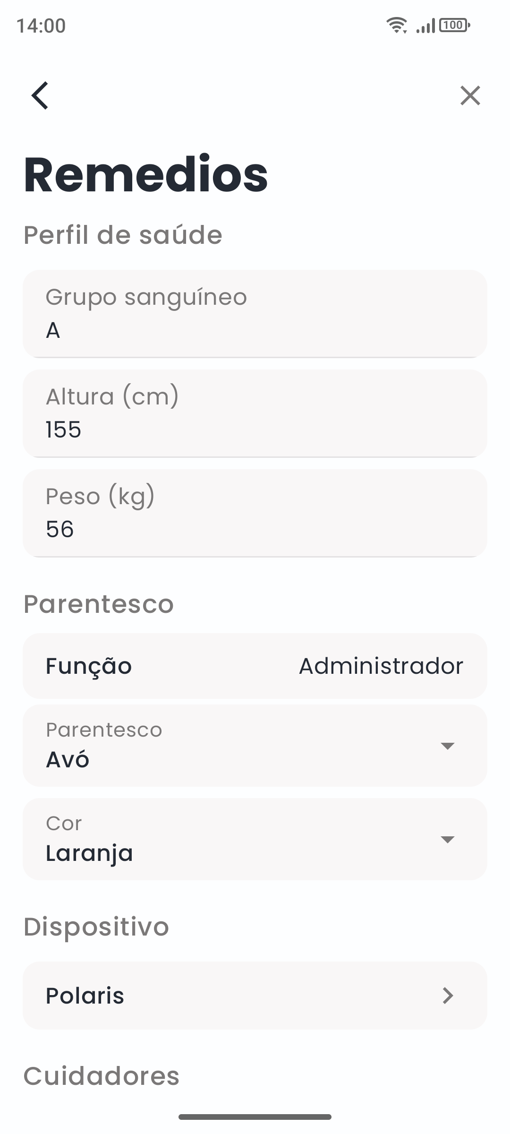Screen dimensions: 510x1134
Task: Edit the Peso (kg) field
Action: click(255, 513)
